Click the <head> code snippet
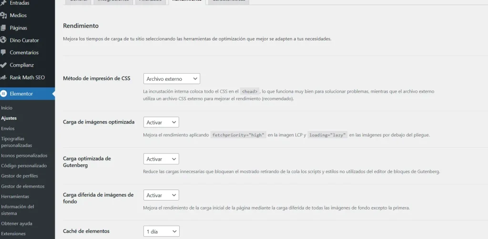Viewport: 488px width, 239px height. (x=250, y=92)
